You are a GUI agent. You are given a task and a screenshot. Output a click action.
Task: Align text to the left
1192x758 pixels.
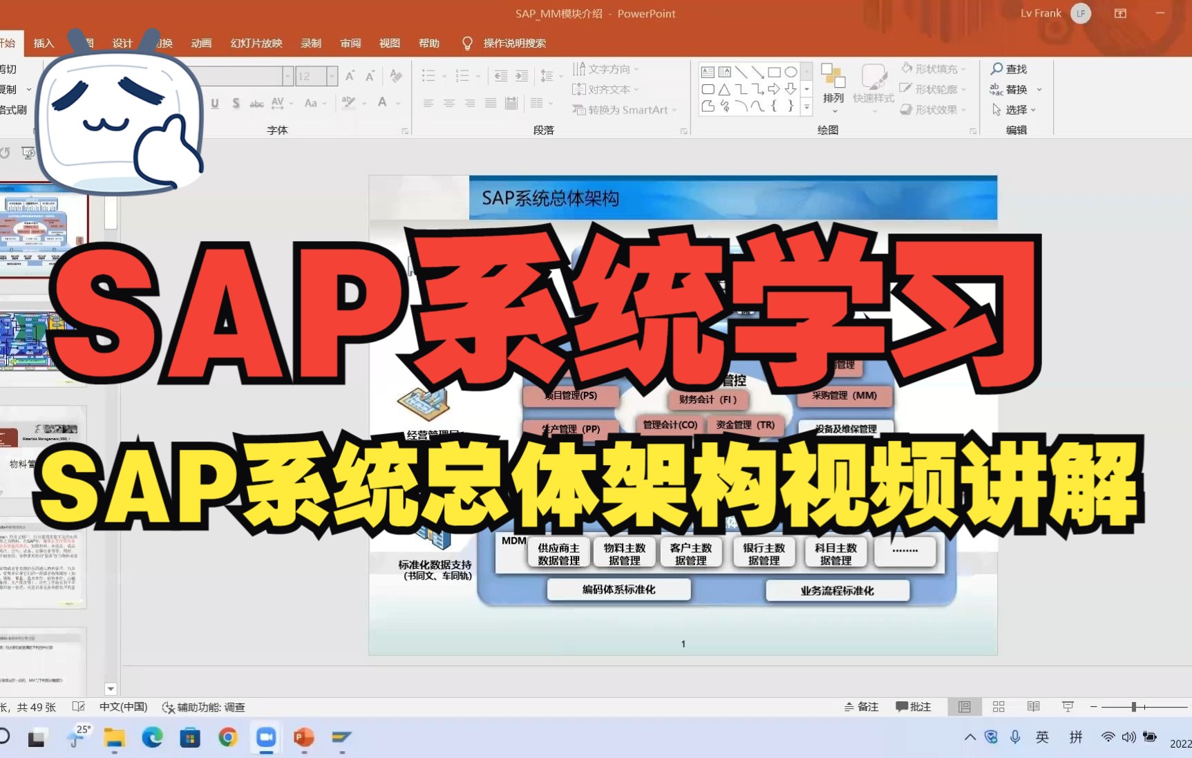pos(428,103)
